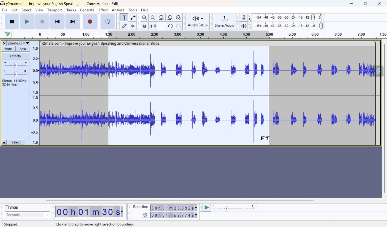Click the Share Audio button
The width and height of the screenshot is (387, 227).
coord(224,21)
